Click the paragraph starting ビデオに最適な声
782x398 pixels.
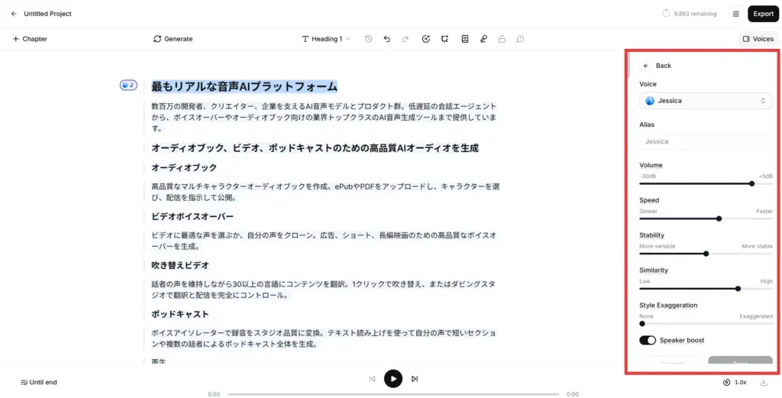(x=324, y=241)
